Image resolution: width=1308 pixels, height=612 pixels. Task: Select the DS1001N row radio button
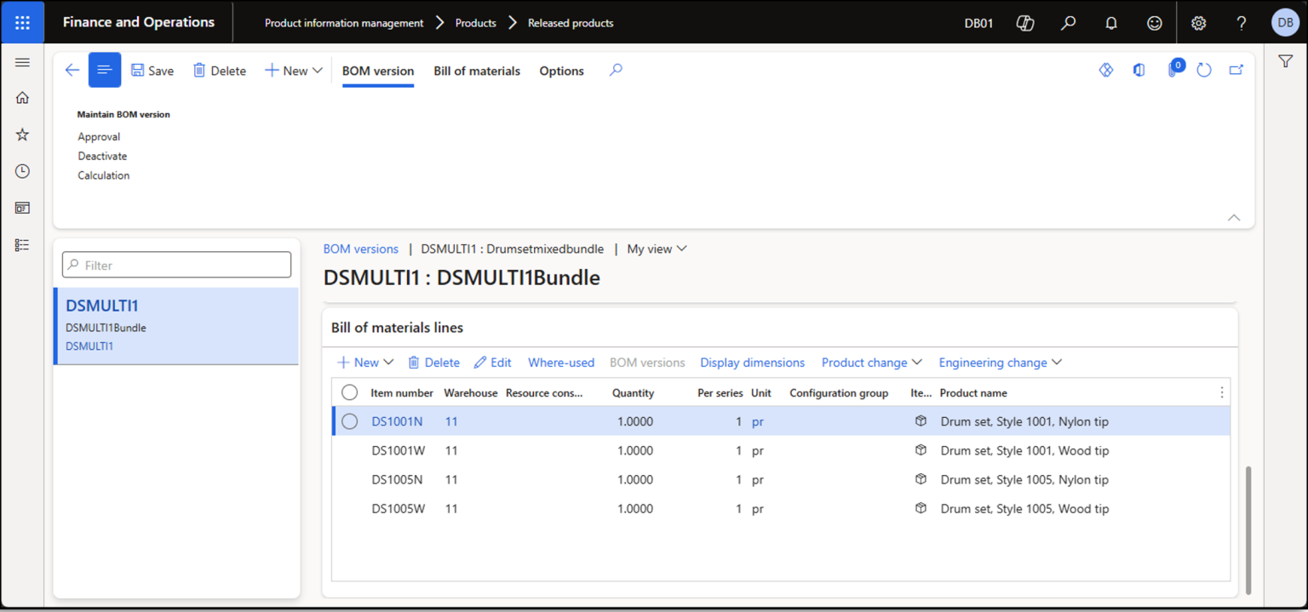pyautogui.click(x=349, y=420)
